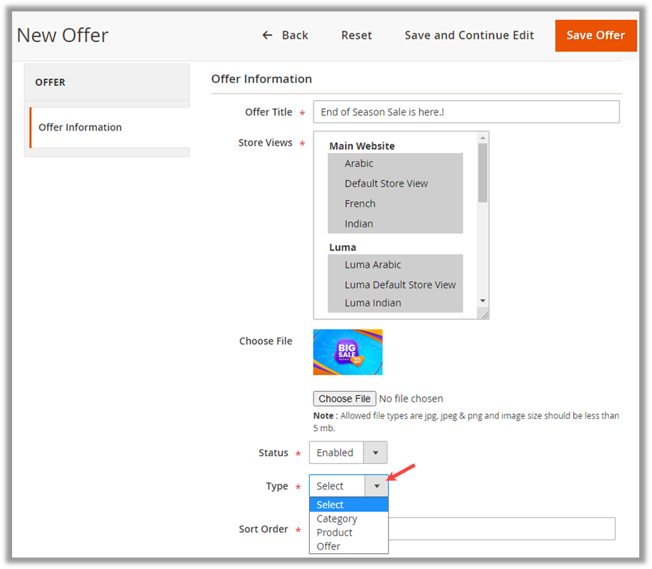
Task: Select Arabic in Store Views list
Action: click(359, 164)
